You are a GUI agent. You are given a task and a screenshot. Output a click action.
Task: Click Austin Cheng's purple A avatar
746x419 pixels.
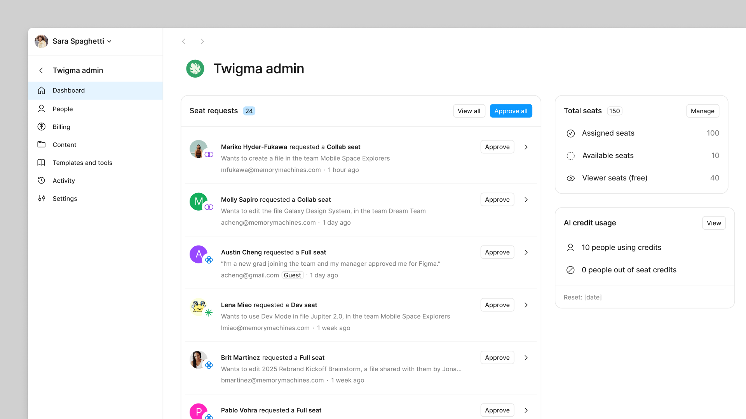point(198,255)
